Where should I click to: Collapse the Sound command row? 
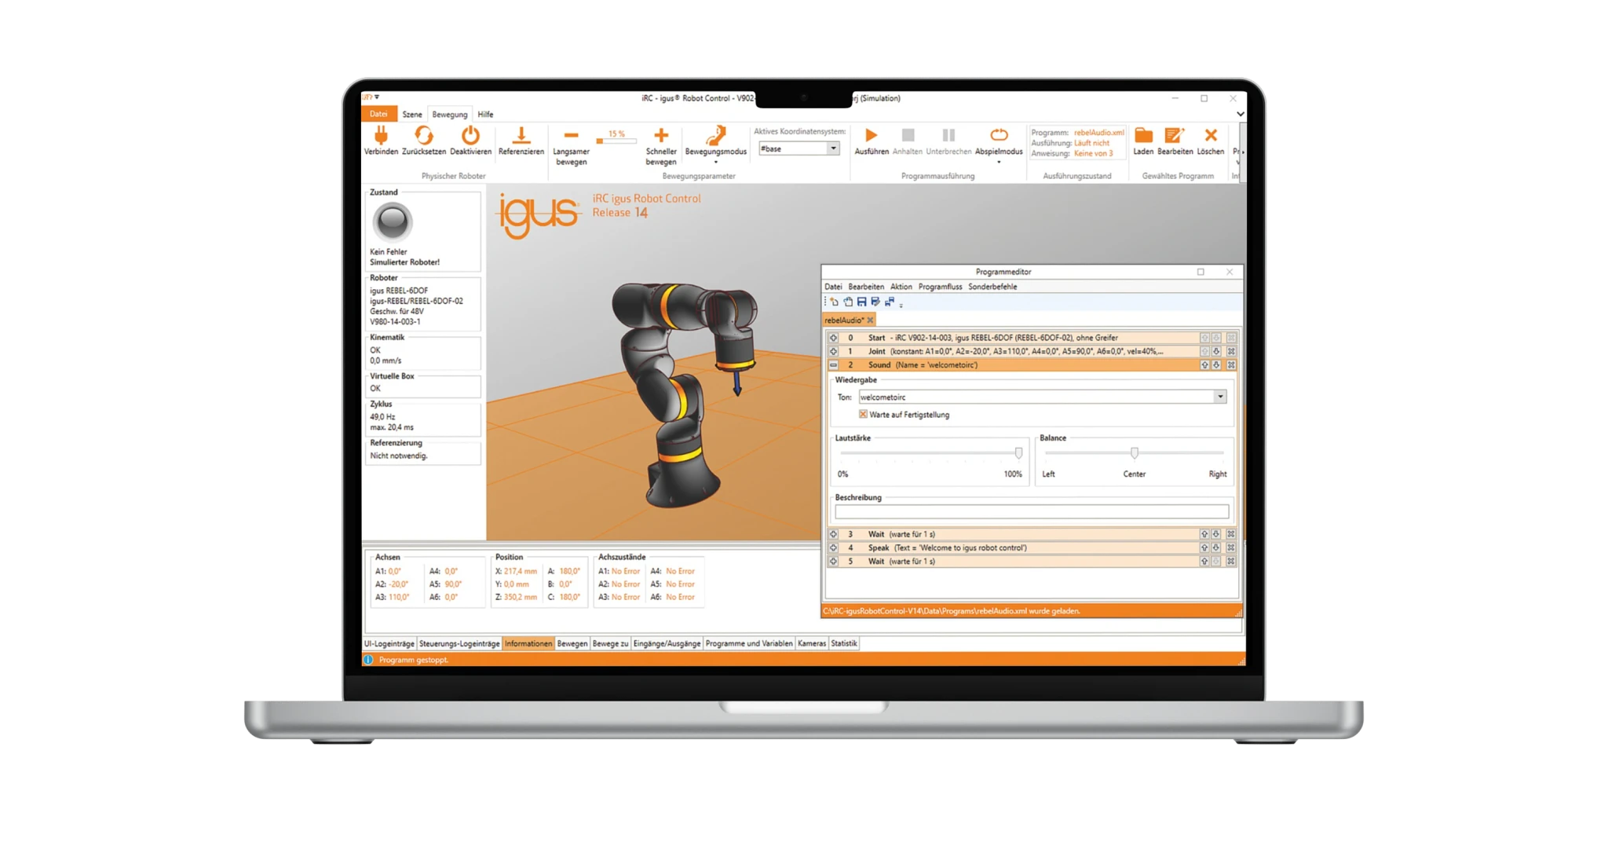[x=834, y=364]
